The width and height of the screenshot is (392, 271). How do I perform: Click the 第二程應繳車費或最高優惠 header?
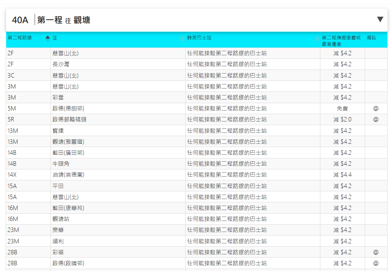[341, 41]
